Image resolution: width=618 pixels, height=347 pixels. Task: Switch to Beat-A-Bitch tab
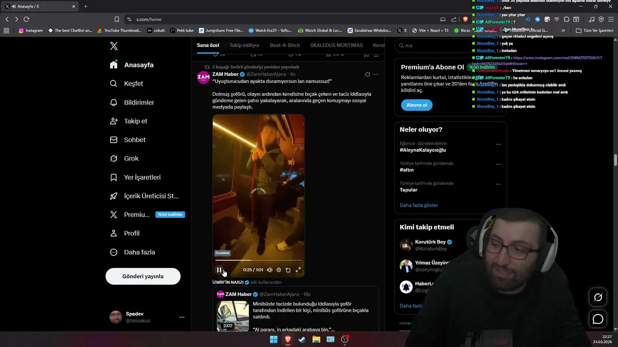[x=285, y=45]
